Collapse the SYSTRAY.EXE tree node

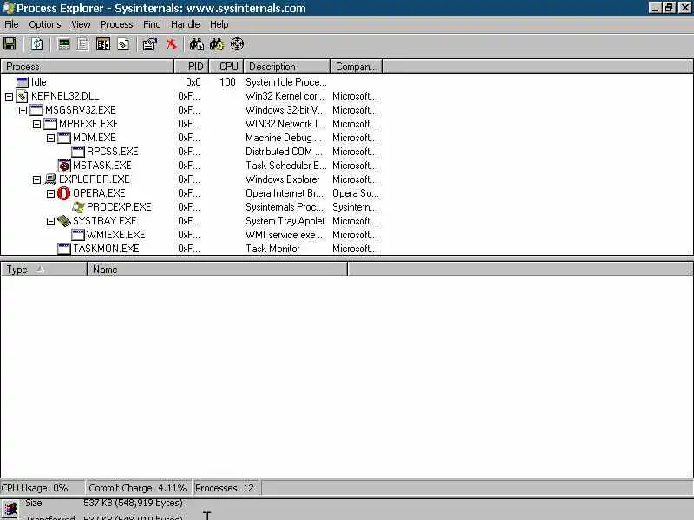(50, 221)
